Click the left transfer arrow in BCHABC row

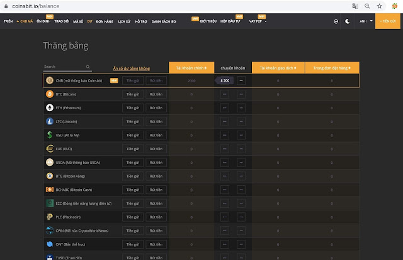click(x=225, y=190)
